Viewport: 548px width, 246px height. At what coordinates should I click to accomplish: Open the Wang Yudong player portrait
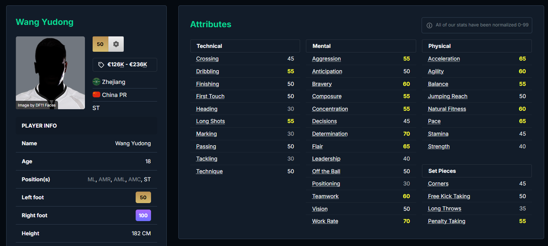point(50,73)
